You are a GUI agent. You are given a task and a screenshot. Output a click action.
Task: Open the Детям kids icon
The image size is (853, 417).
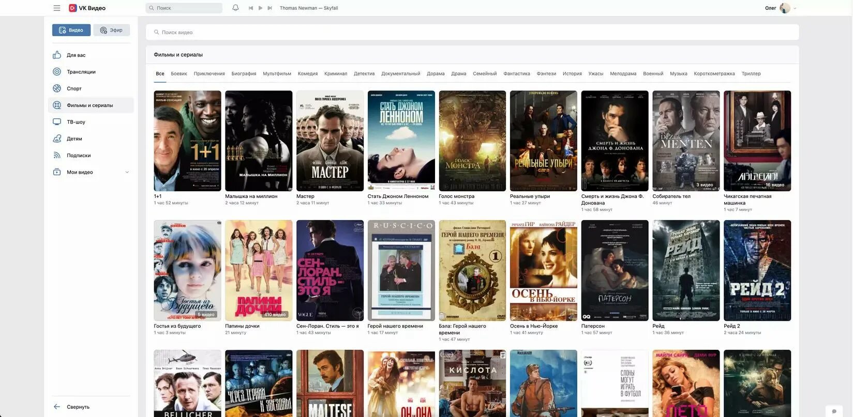point(57,138)
